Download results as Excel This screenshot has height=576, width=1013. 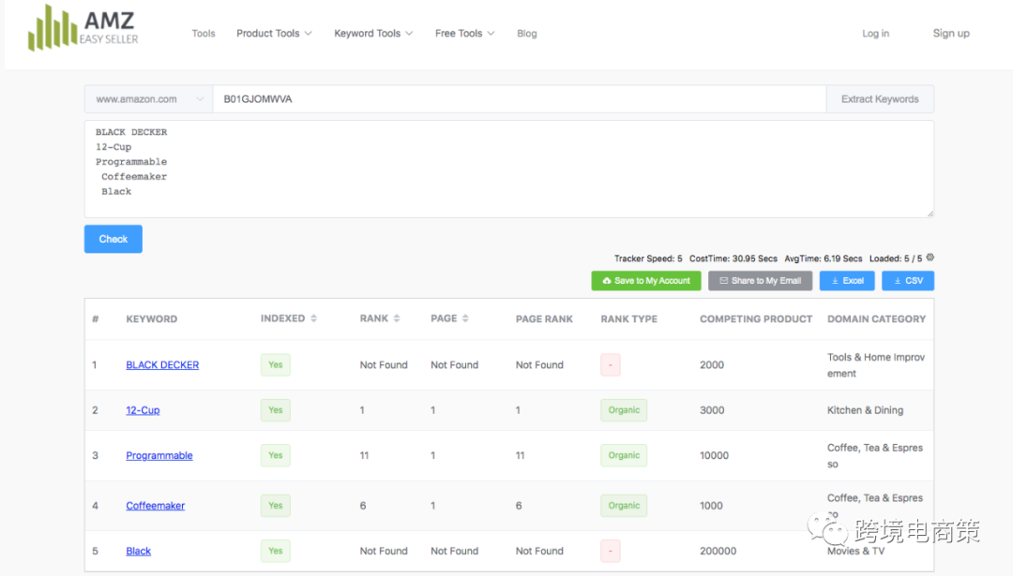pos(847,281)
